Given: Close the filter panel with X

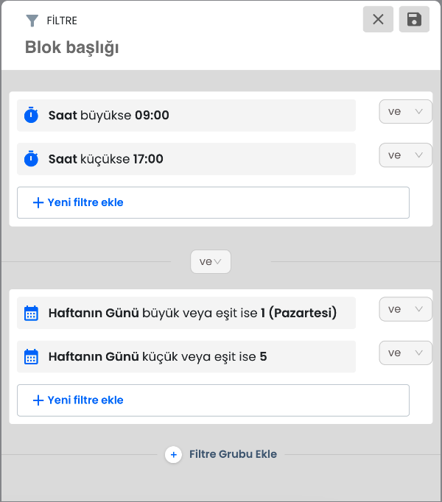Looking at the screenshot, I should [x=378, y=19].
